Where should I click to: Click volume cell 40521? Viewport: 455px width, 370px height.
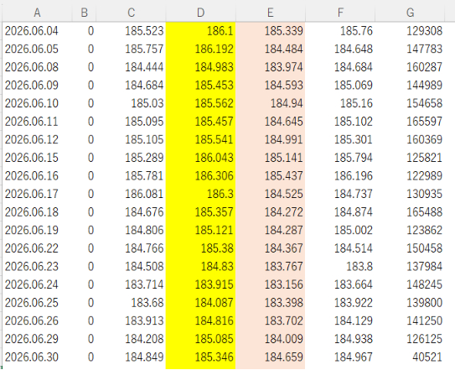(x=410, y=357)
